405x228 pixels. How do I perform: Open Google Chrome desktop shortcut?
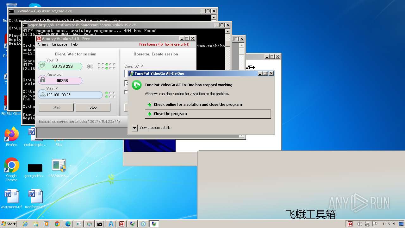[x=11, y=169]
